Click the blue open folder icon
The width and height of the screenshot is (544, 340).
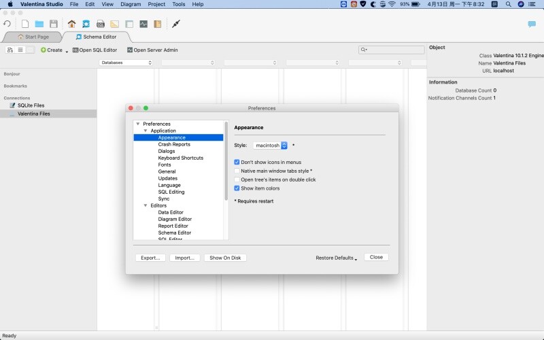39,24
